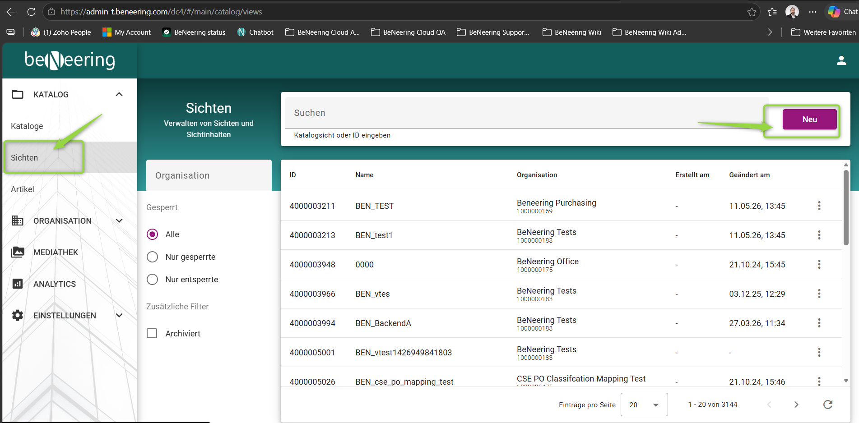Click the table vertical scrollbar
The height and width of the screenshot is (423, 859).
pos(846,208)
